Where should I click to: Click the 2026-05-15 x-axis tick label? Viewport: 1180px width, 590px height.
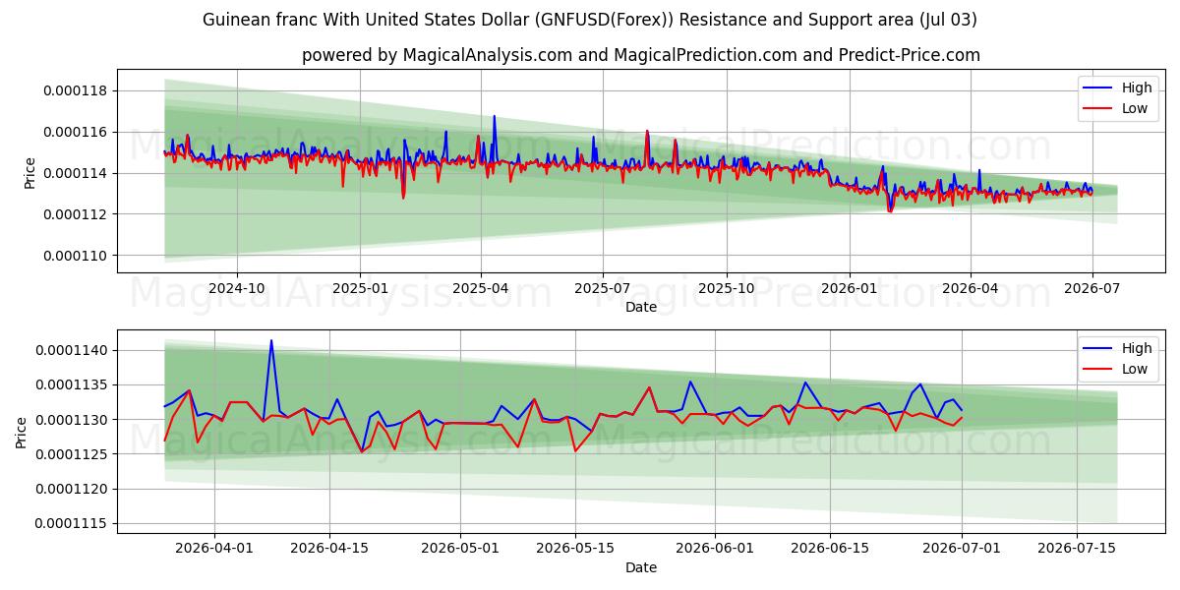575,550
